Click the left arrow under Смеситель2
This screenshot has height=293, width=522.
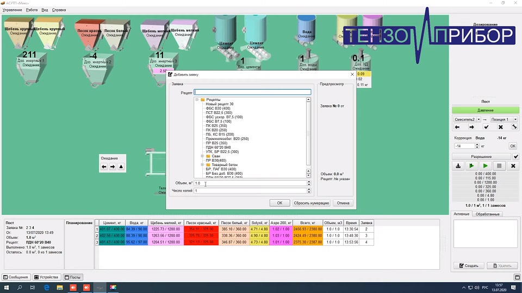(457, 127)
